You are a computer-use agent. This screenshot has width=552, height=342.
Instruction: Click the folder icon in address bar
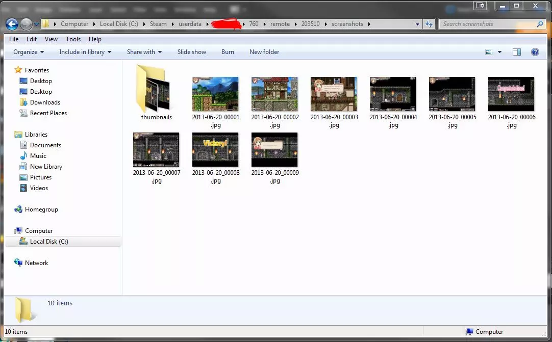[x=45, y=24]
